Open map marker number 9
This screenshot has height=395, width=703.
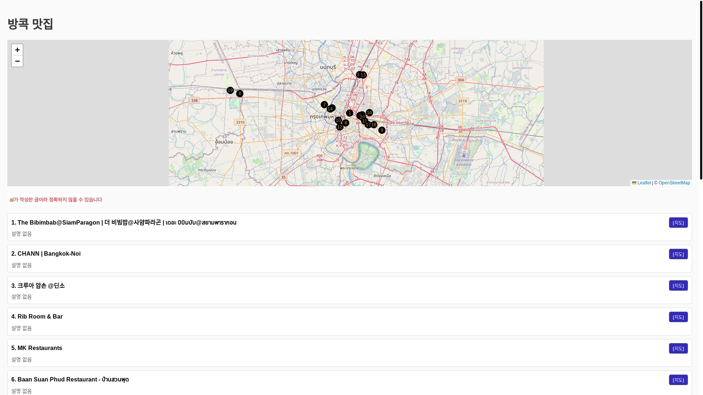click(x=382, y=130)
